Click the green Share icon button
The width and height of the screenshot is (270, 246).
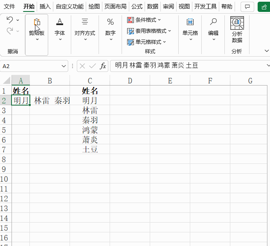pos(264,7)
